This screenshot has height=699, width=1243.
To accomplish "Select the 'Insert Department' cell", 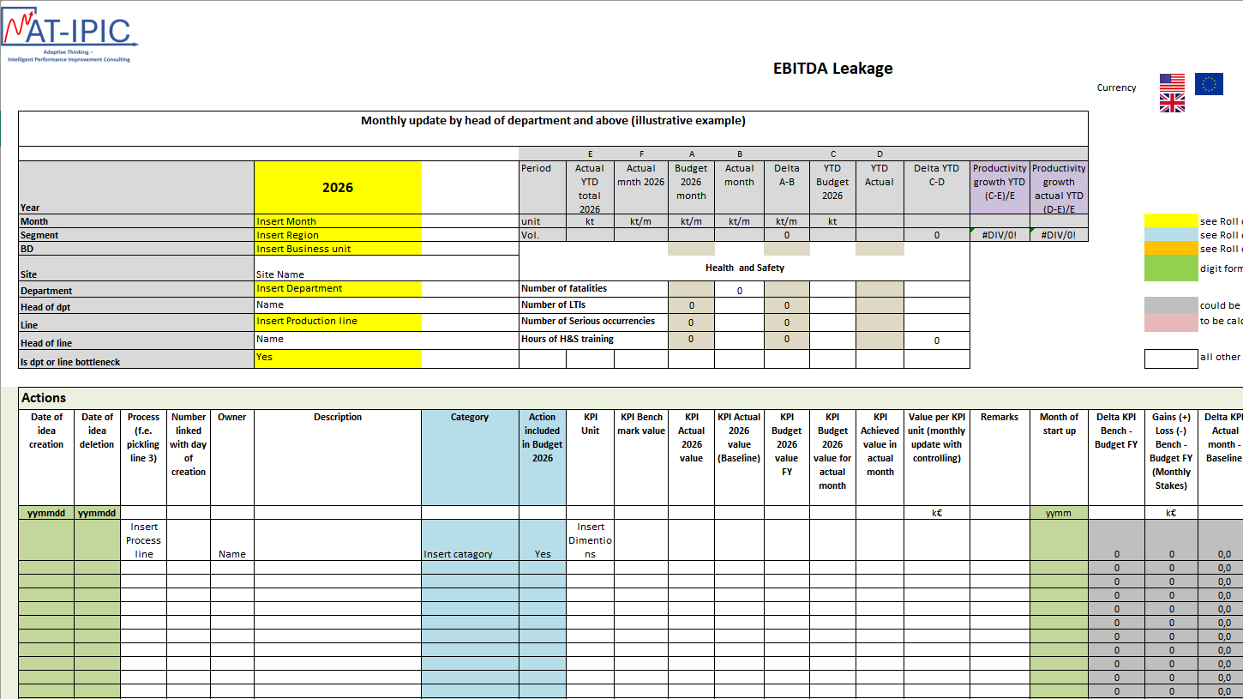I will pos(338,289).
